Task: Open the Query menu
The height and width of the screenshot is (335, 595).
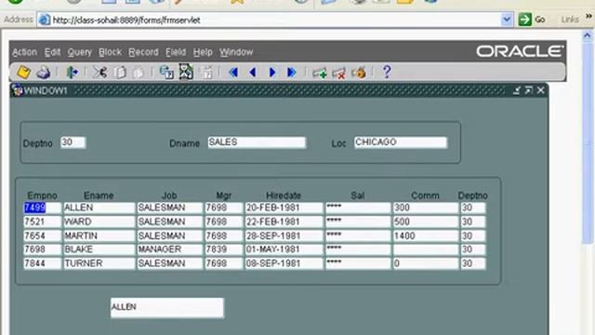Action: click(x=80, y=52)
